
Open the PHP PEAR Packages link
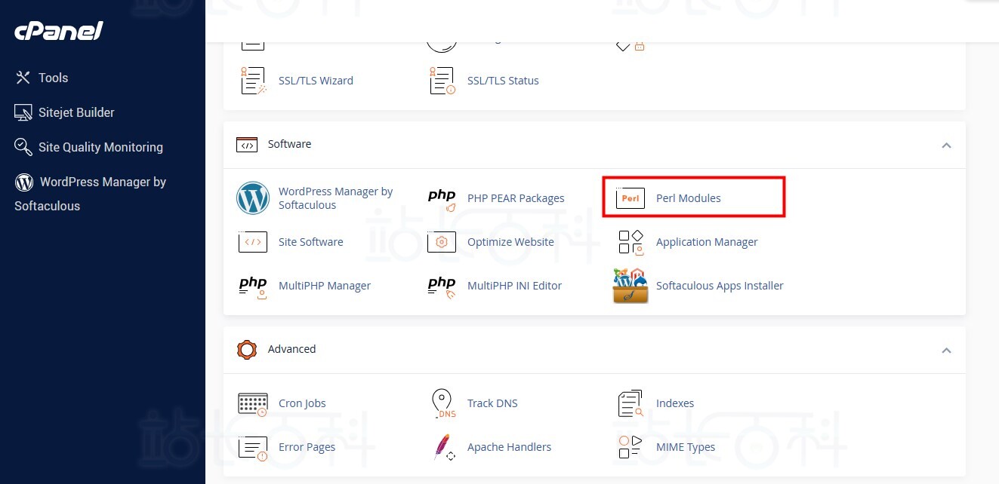pos(516,198)
